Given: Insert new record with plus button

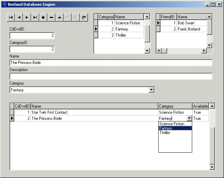Looking at the screenshot, I should [x=43, y=18].
